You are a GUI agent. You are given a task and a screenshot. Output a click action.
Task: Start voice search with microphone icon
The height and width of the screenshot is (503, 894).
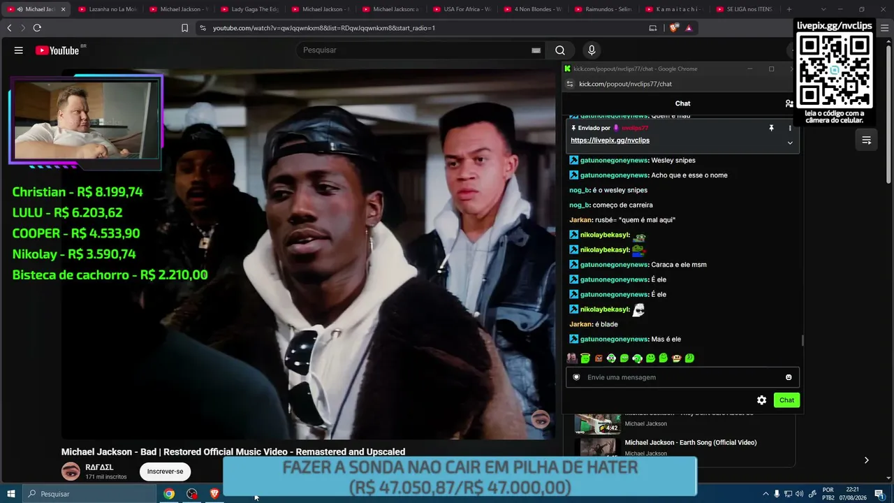point(592,50)
